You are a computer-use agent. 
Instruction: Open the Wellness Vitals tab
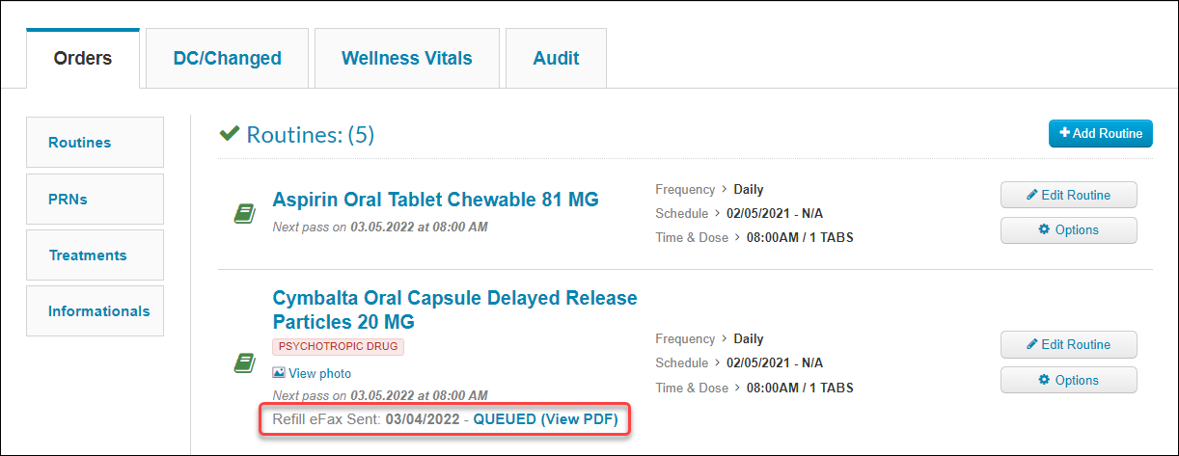pyautogui.click(x=407, y=59)
